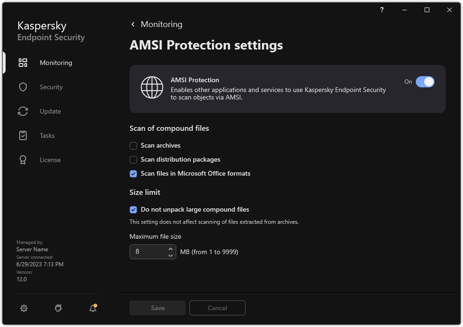Screen dimensions: 463x327
Task: Decrease maximum file size with down arrow
Action: pos(170,255)
